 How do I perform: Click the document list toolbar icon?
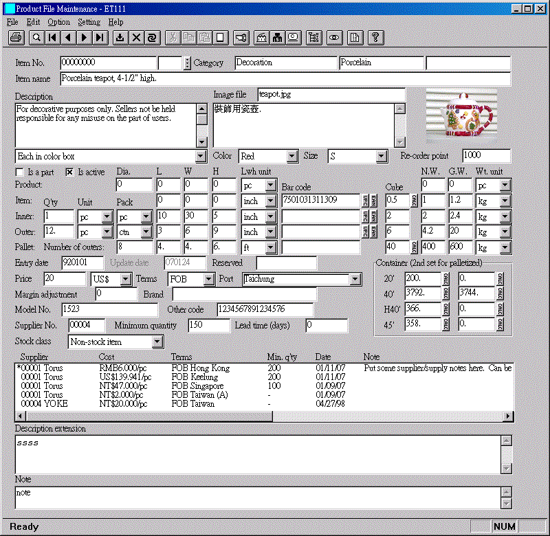point(355,38)
